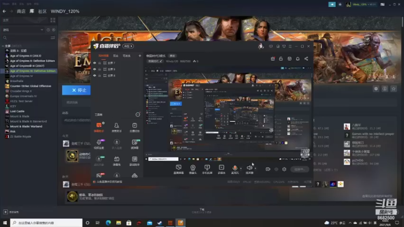Start recording with the camcorder icon

click(268, 169)
